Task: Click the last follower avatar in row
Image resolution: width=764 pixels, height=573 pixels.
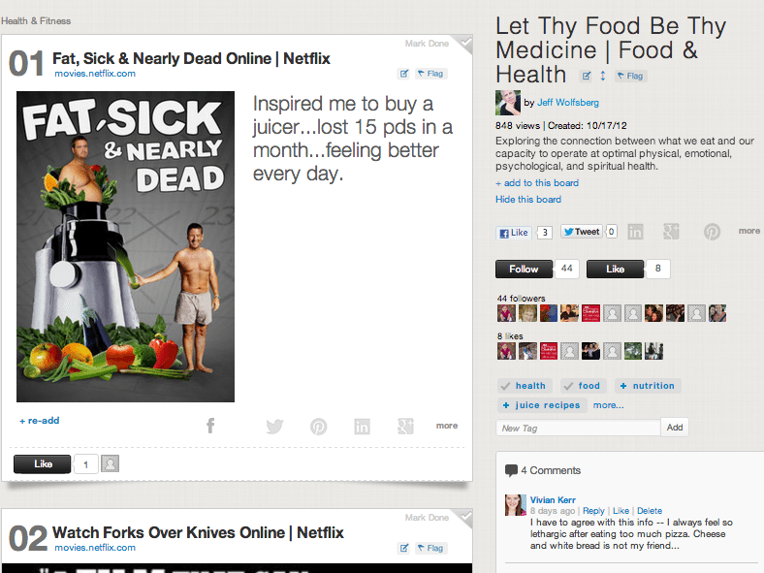Action: pyautogui.click(x=717, y=313)
